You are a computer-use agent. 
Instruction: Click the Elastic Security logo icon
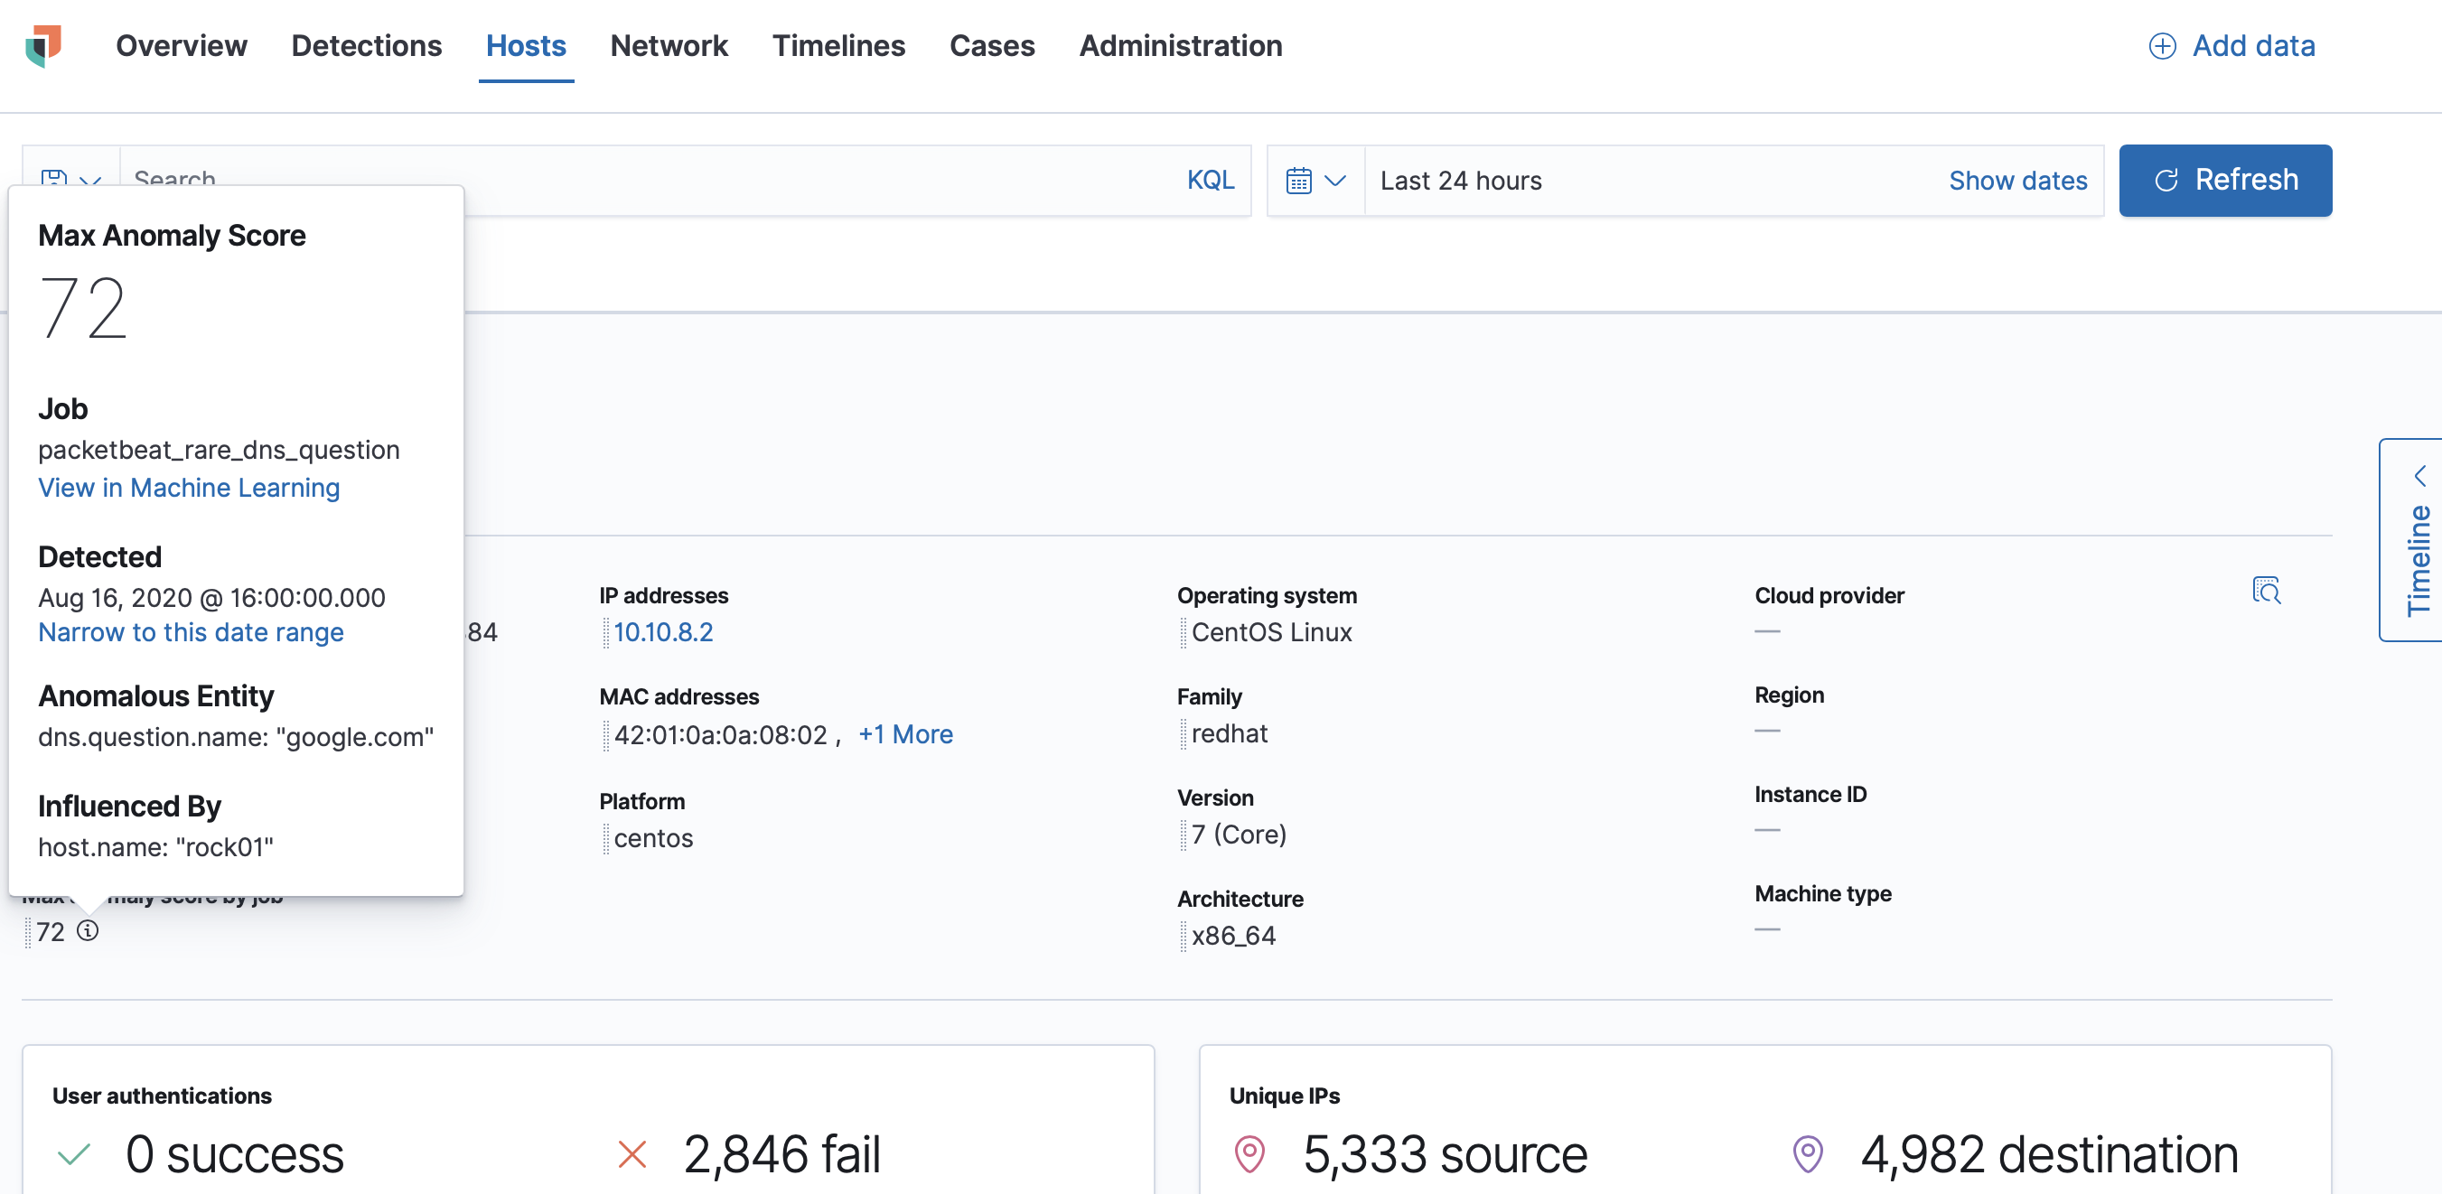pyautogui.click(x=43, y=45)
